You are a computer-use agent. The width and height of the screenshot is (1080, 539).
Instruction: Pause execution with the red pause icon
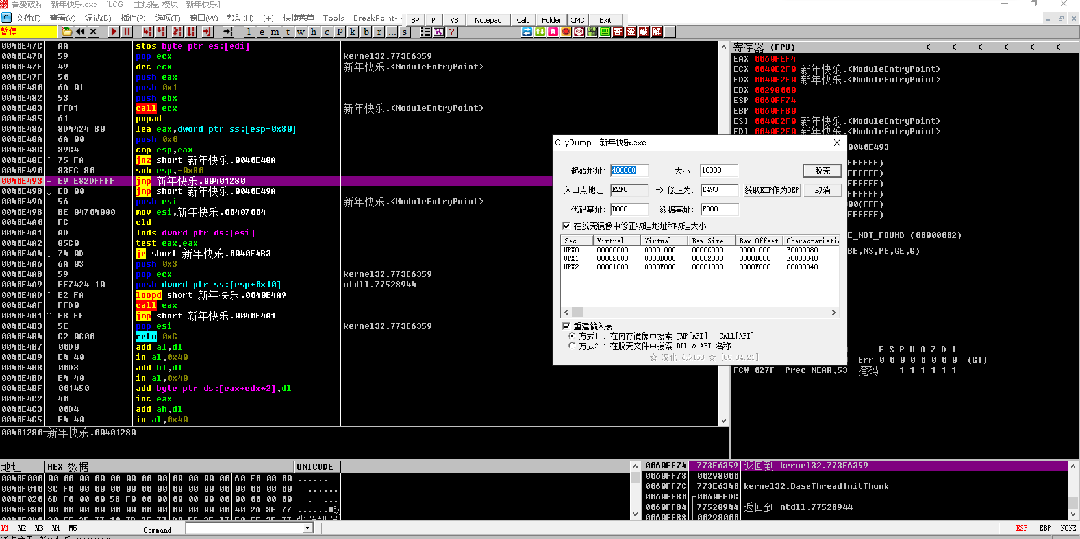pyautogui.click(x=127, y=31)
